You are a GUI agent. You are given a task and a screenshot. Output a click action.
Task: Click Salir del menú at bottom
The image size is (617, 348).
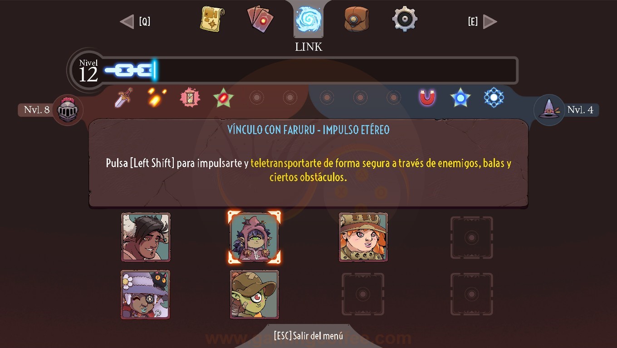tap(308, 336)
